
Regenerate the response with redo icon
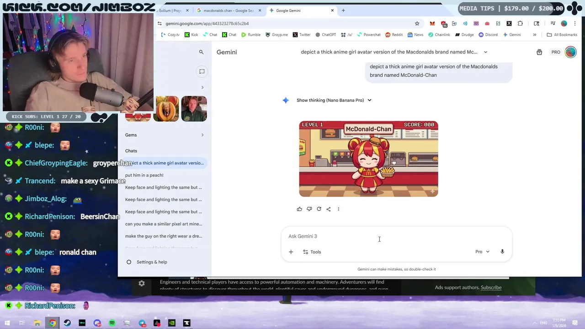pyautogui.click(x=319, y=209)
